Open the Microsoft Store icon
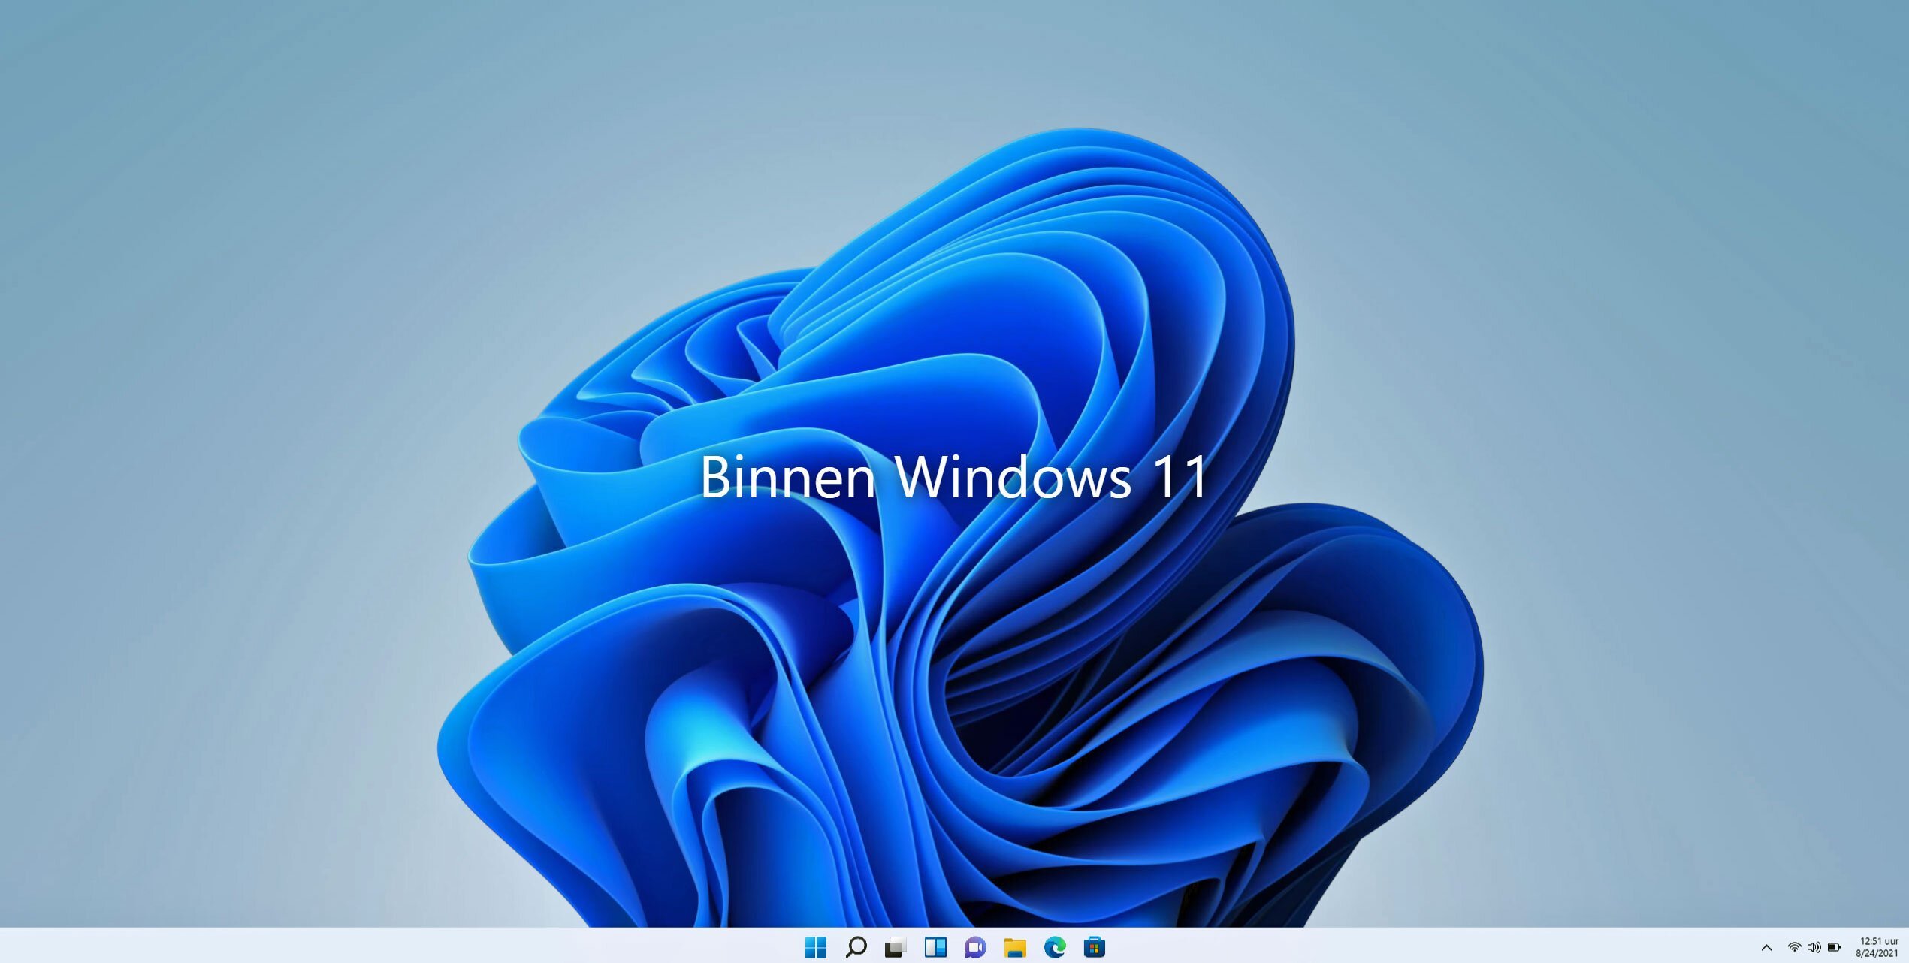Viewport: 1909px width, 963px height. pyautogui.click(x=1095, y=947)
